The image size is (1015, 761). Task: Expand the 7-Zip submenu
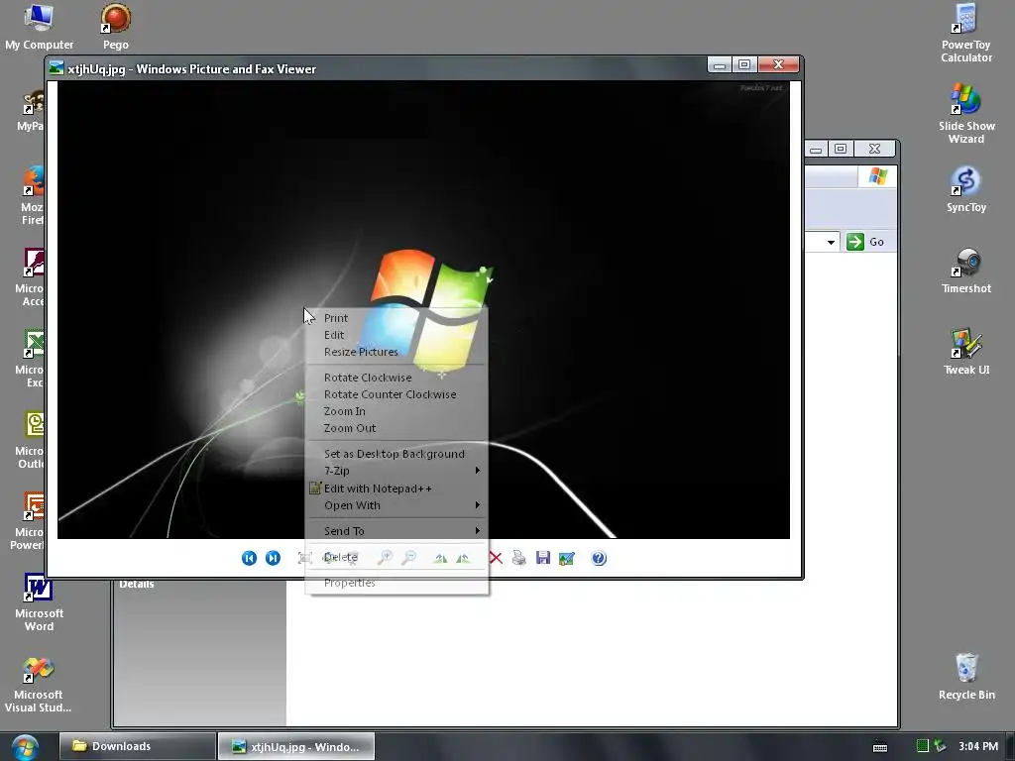pyautogui.click(x=396, y=471)
